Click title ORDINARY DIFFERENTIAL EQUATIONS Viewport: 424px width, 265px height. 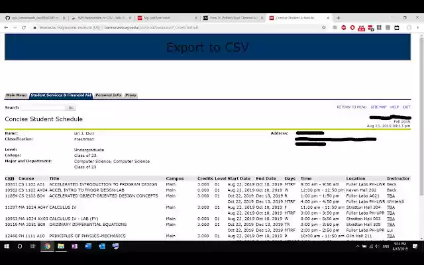[x=88, y=225]
